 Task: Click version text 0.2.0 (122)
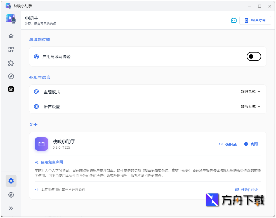61,148
